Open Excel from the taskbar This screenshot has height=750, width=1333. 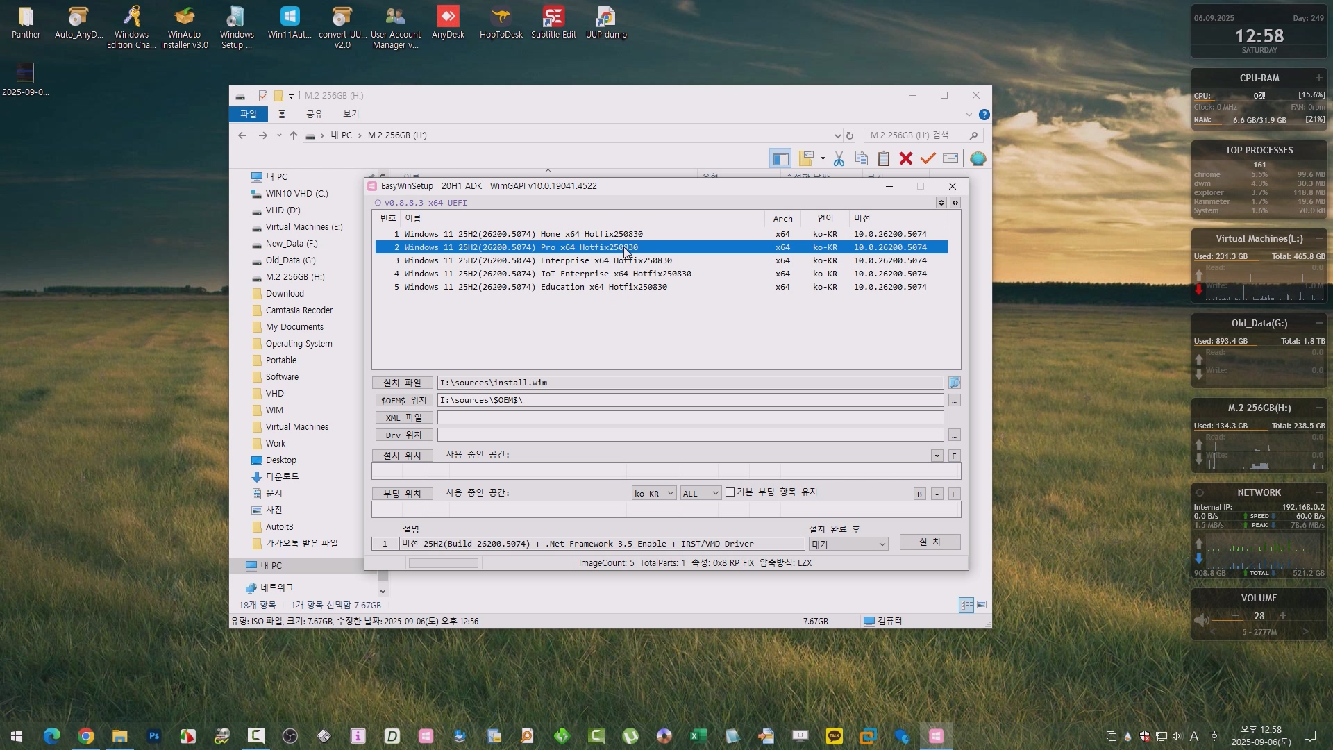coord(698,736)
